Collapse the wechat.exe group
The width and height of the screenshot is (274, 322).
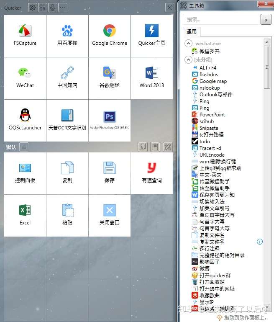[189, 43]
